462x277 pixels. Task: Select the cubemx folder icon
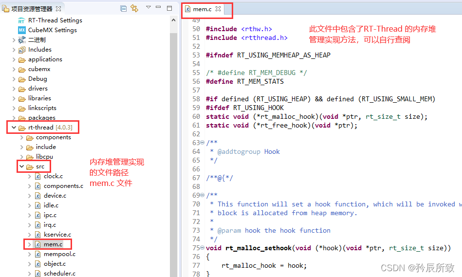pyautogui.click(x=22, y=70)
